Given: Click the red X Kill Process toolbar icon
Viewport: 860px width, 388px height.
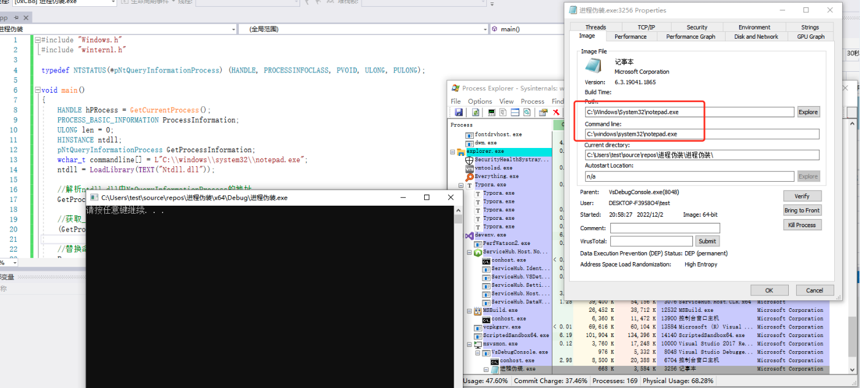Looking at the screenshot, I should pyautogui.click(x=556, y=112).
